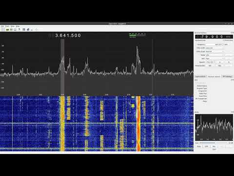Adjust the audio Gain slider
The width and height of the screenshot is (234, 176).
point(213,143)
